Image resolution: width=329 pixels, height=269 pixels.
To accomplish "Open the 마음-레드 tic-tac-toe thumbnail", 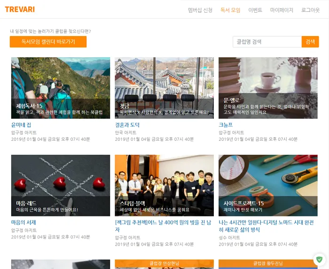I will point(61,185).
